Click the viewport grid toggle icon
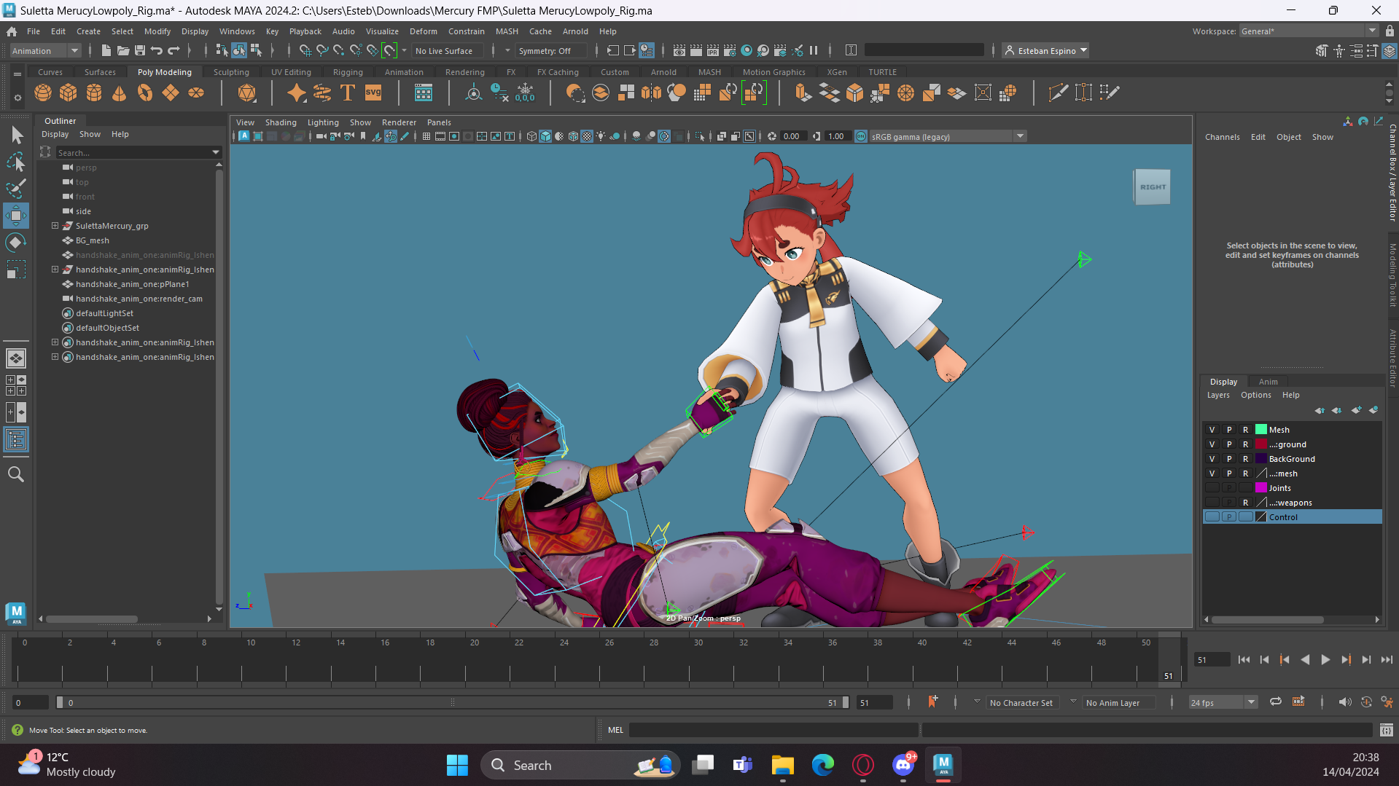 [426, 136]
